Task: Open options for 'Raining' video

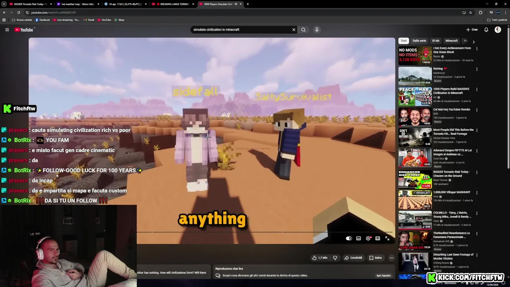Action: (x=477, y=69)
